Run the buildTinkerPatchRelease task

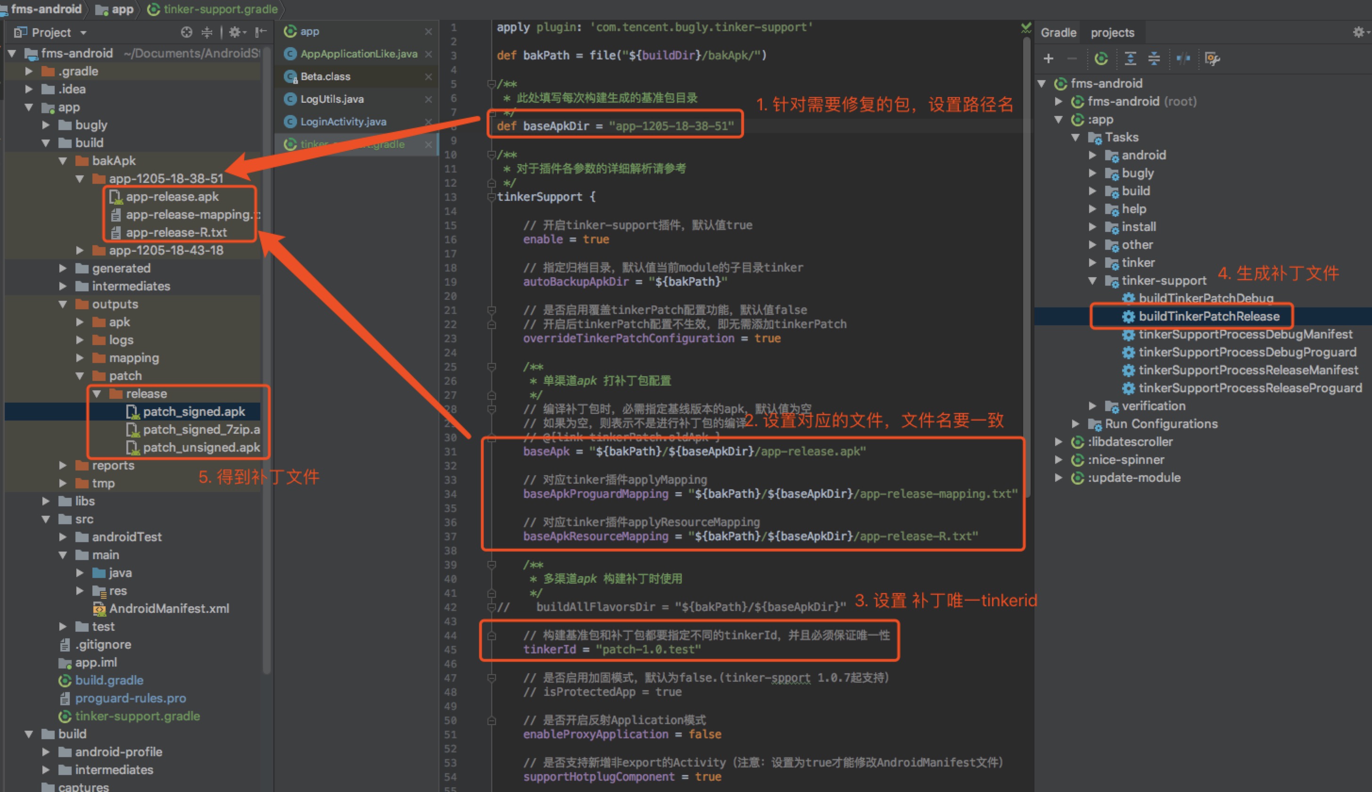1208,317
